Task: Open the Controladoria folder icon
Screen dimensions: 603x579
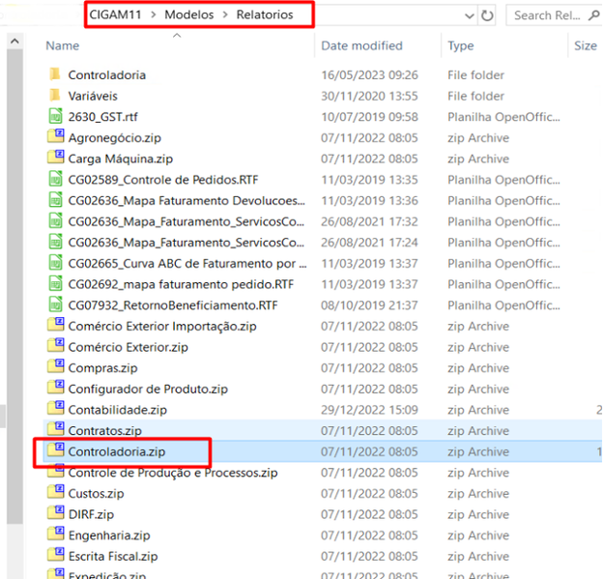Action: click(x=55, y=73)
